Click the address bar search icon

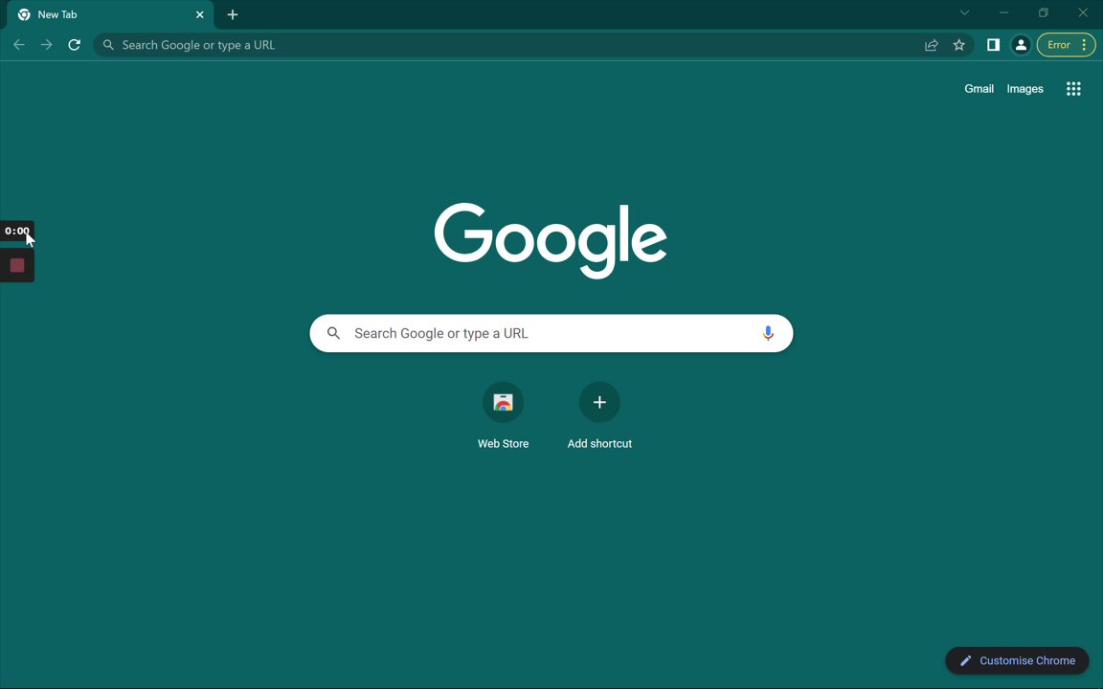click(108, 45)
